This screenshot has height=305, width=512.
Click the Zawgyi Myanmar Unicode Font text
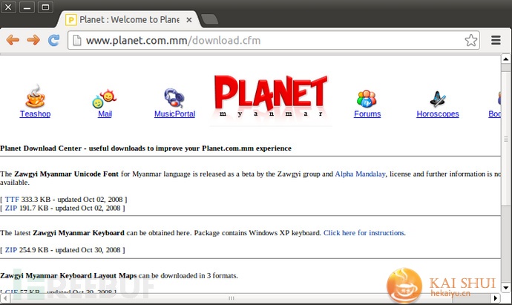[66, 174]
